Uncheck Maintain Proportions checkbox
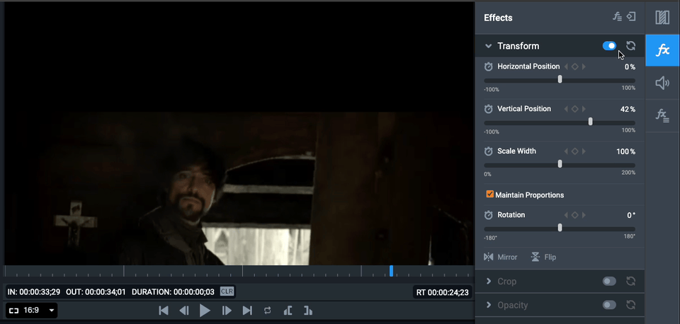 click(490, 195)
